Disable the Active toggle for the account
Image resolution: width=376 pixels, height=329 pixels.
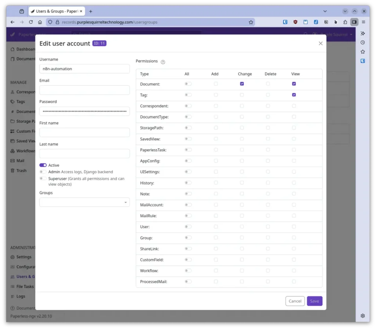click(43, 165)
